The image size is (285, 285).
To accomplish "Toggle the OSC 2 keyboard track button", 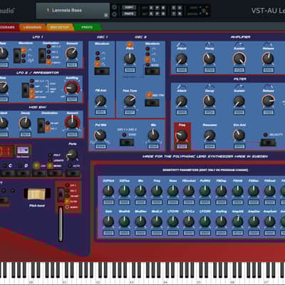I will [x=152, y=103].
